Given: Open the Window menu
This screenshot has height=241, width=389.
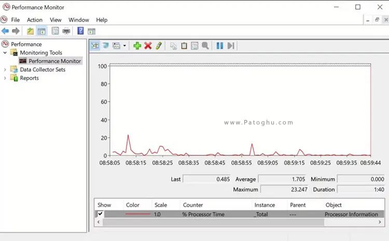Looking at the screenshot, I should coord(79,20).
